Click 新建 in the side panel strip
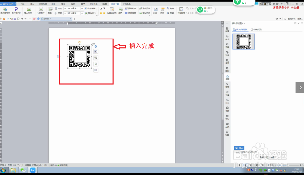Screen dimensions: 304x175 (227, 30)
